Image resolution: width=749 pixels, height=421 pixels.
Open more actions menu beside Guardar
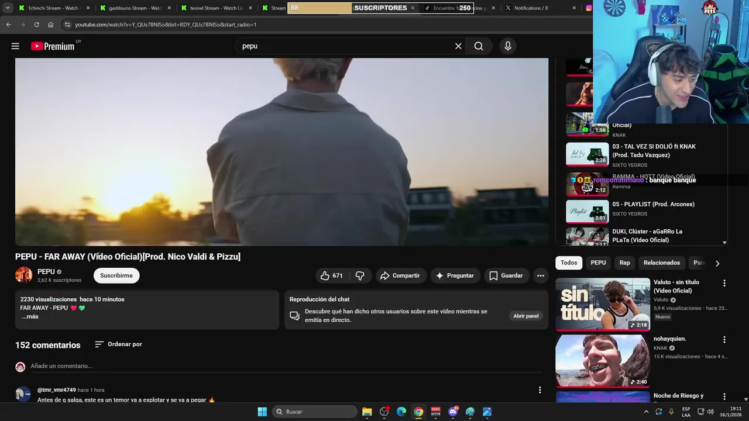pos(541,275)
